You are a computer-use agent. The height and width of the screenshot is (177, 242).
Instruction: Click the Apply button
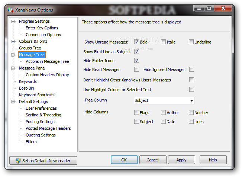181,160
